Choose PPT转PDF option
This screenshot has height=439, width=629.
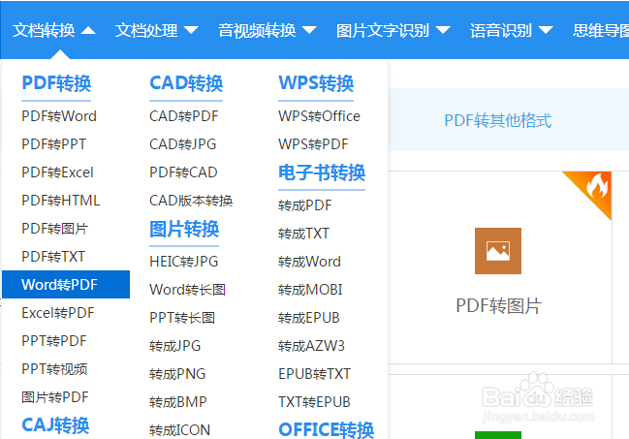[x=54, y=341]
